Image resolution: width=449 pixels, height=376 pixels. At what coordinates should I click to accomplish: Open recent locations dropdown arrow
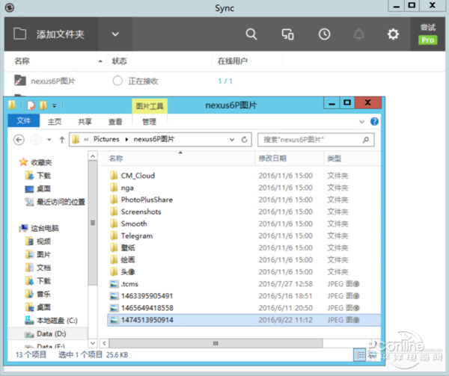pyautogui.click(x=49, y=140)
